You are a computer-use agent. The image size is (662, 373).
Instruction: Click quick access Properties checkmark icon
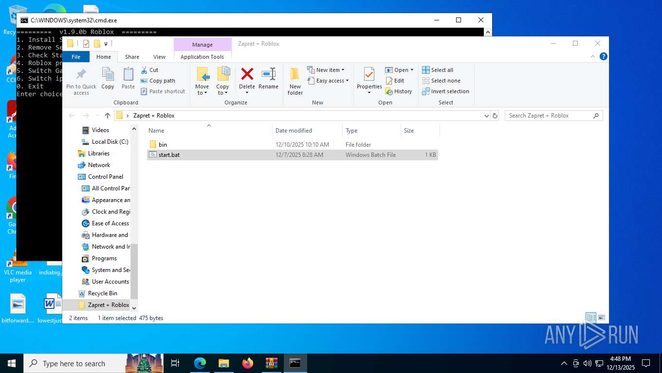click(86, 44)
